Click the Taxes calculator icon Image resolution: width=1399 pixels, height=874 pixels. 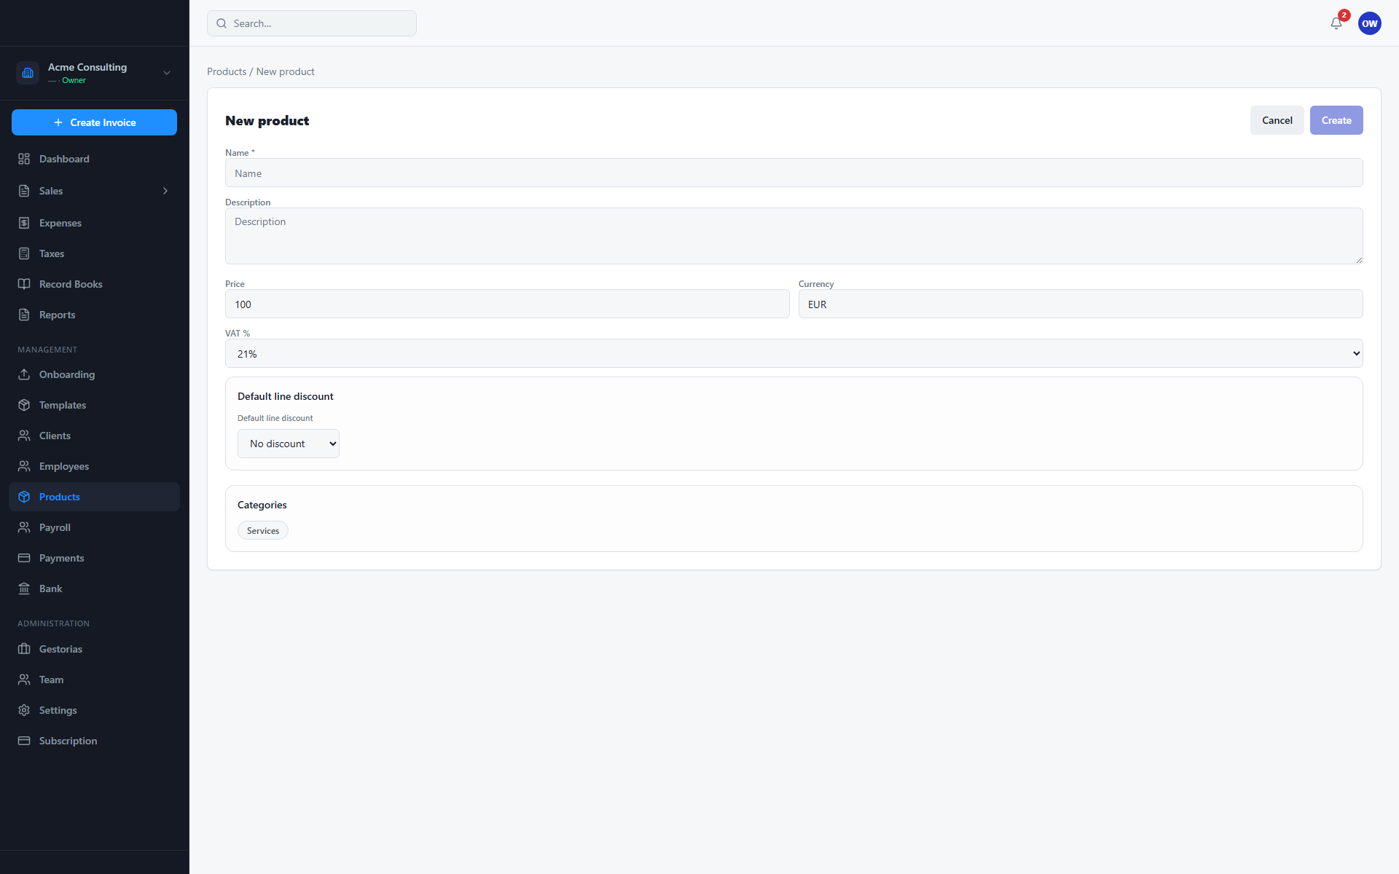(x=24, y=253)
